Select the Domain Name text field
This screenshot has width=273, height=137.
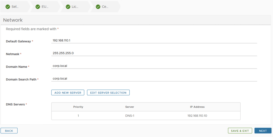pos(154,66)
